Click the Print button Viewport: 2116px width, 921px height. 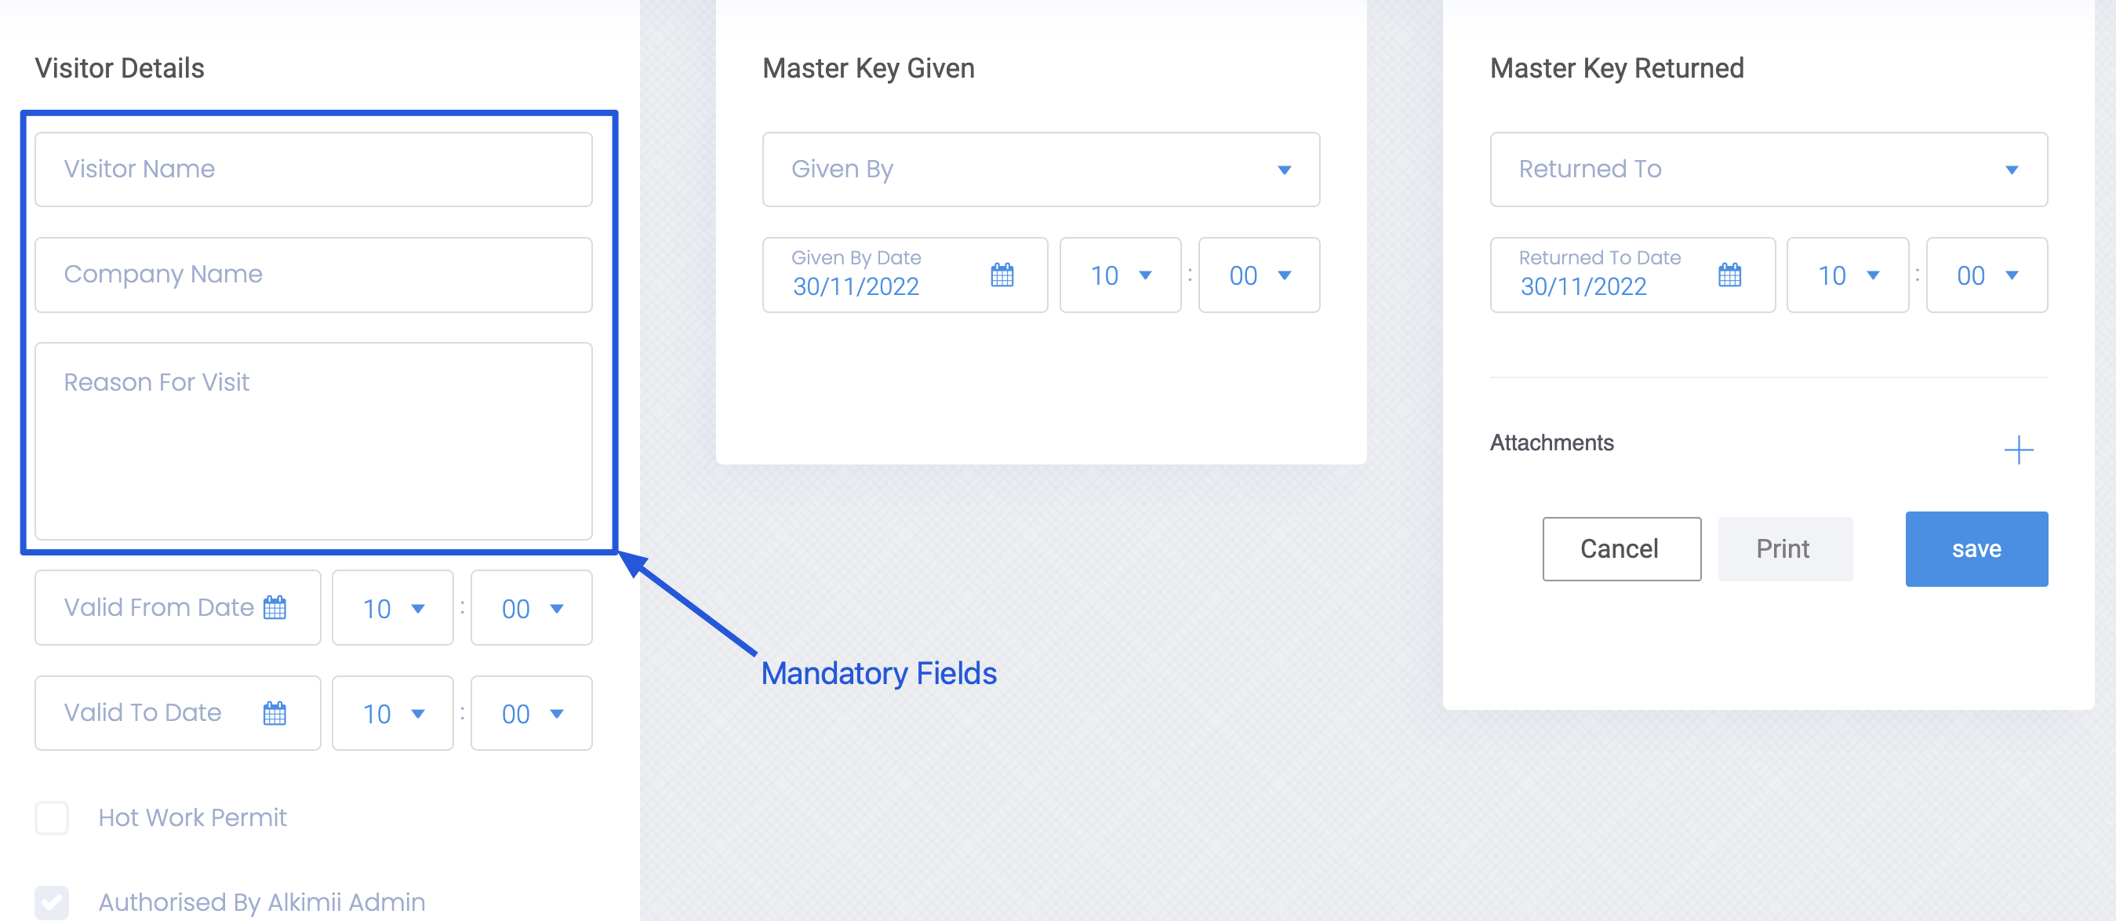click(1784, 549)
